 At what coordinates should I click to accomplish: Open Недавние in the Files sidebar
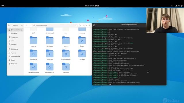pos(15,33)
